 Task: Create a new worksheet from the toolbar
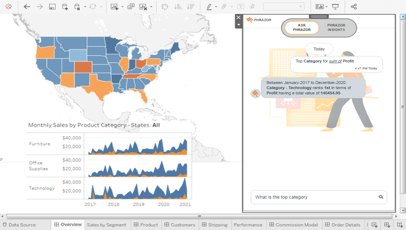114,7
